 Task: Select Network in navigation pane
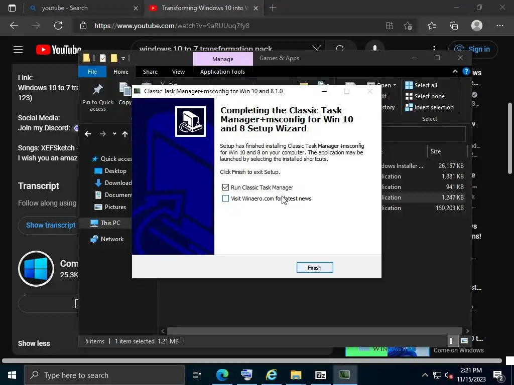107,239
